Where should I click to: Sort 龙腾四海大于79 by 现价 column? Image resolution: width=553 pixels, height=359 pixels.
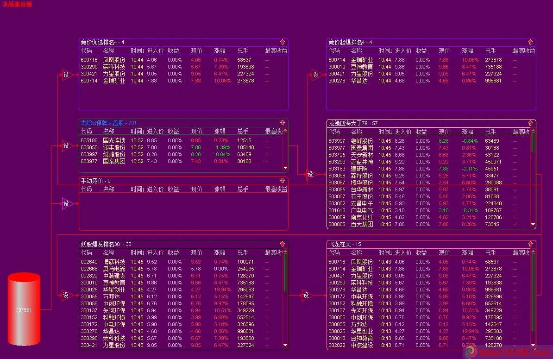pos(444,132)
